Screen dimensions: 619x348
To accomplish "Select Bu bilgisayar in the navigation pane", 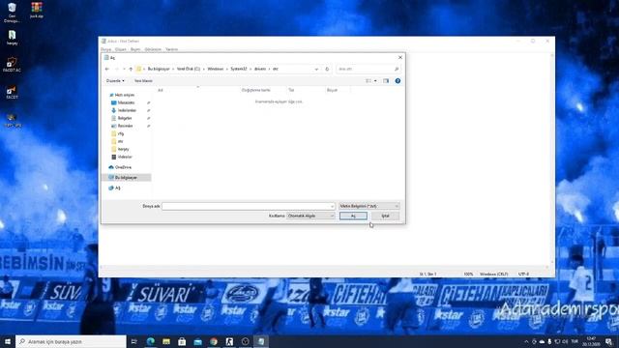I will (x=126, y=178).
